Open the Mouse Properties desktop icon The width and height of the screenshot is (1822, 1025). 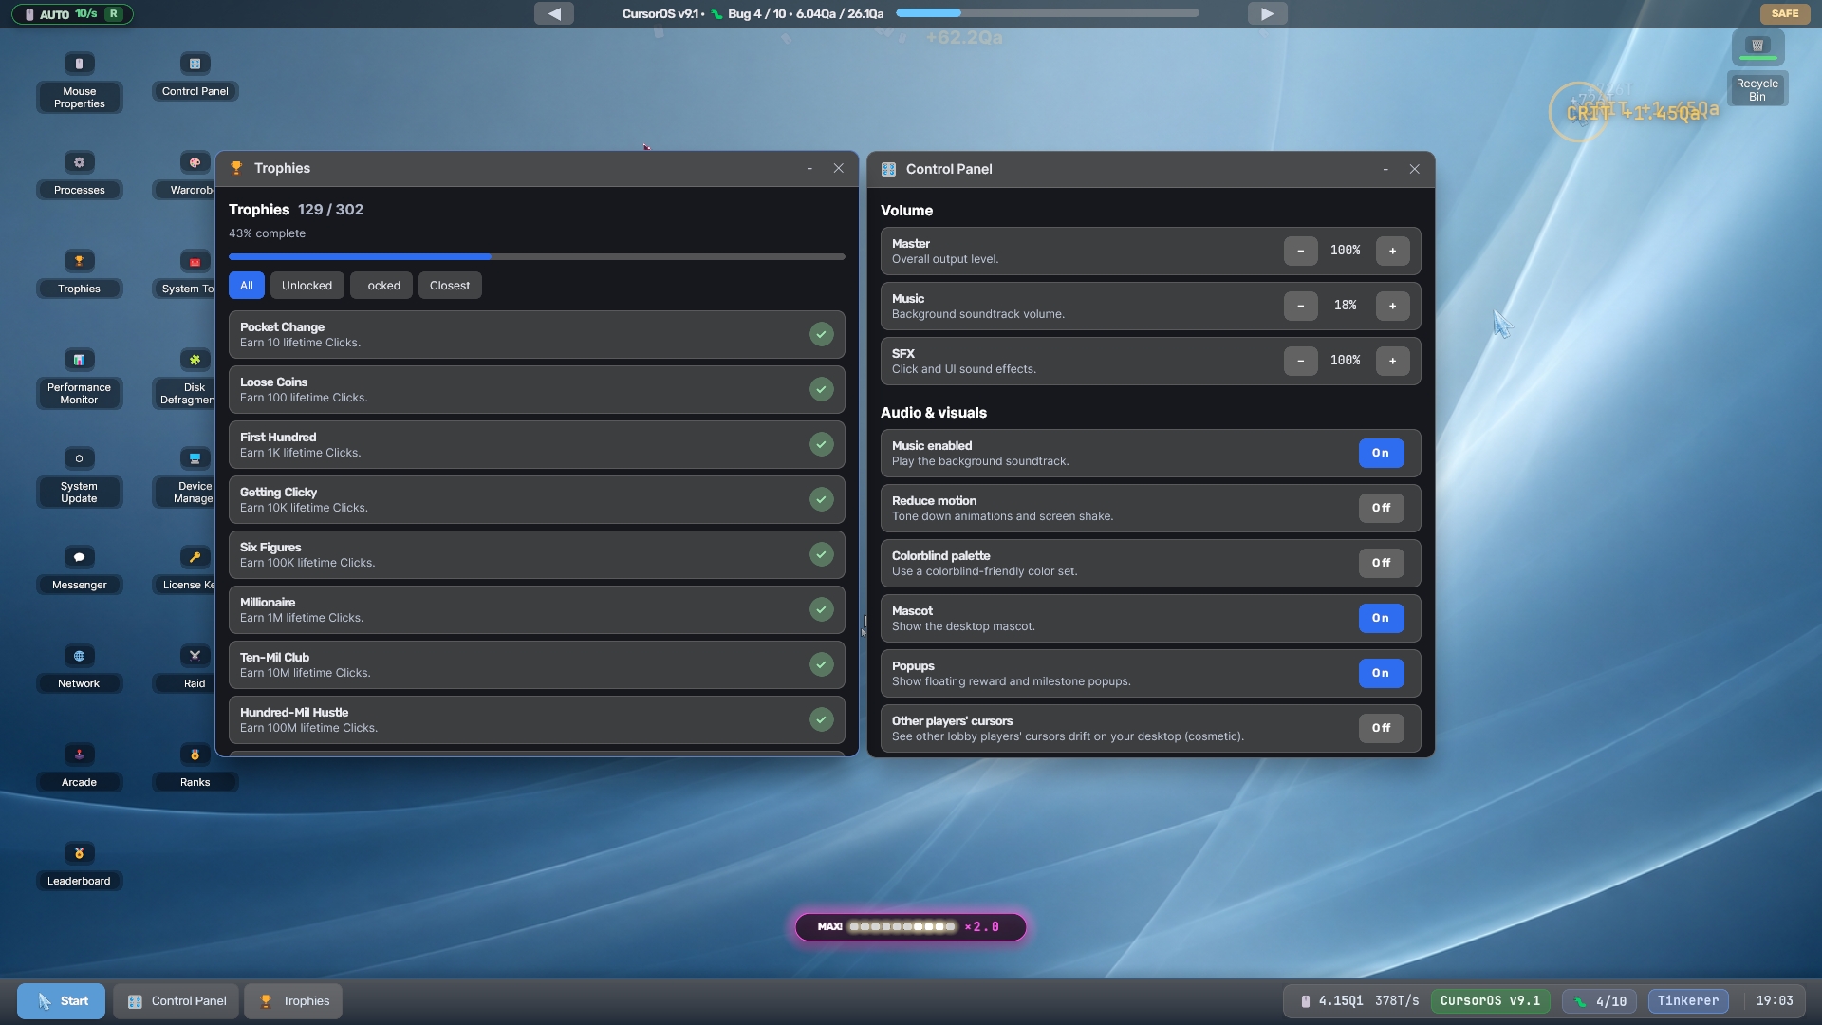[x=80, y=82]
